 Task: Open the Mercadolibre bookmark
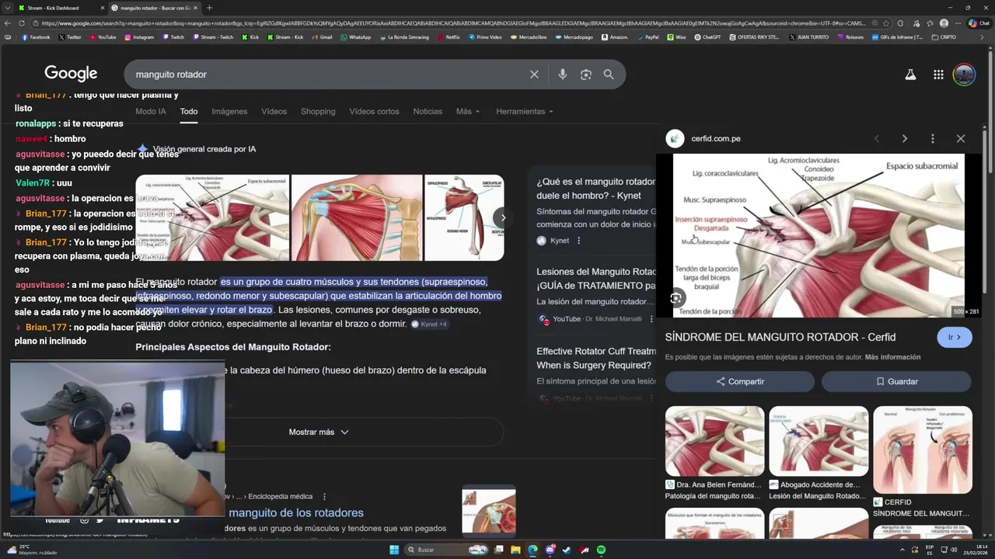pos(527,37)
